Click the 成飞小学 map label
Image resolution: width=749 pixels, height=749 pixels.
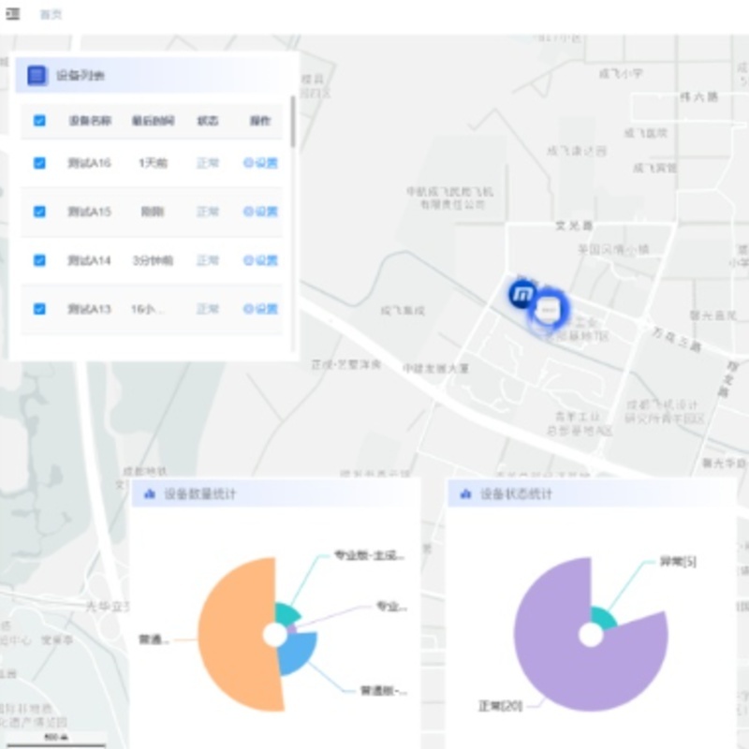pos(621,73)
